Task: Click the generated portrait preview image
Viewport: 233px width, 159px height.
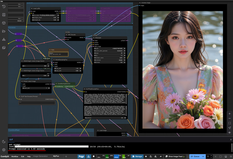Action: coord(183,70)
